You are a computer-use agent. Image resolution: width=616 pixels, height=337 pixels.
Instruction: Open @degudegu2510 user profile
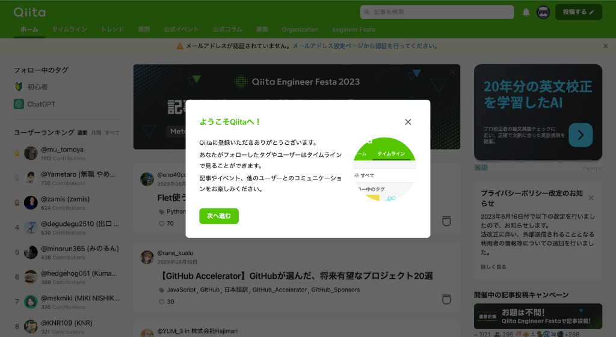pyautogui.click(x=80, y=223)
